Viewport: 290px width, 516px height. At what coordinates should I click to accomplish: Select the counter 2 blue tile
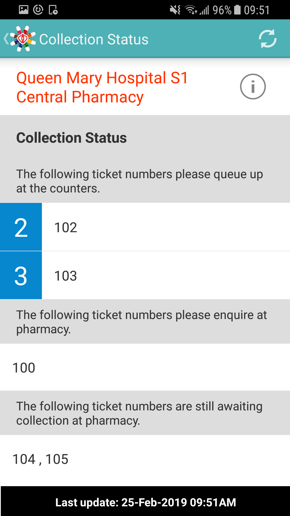(x=21, y=227)
